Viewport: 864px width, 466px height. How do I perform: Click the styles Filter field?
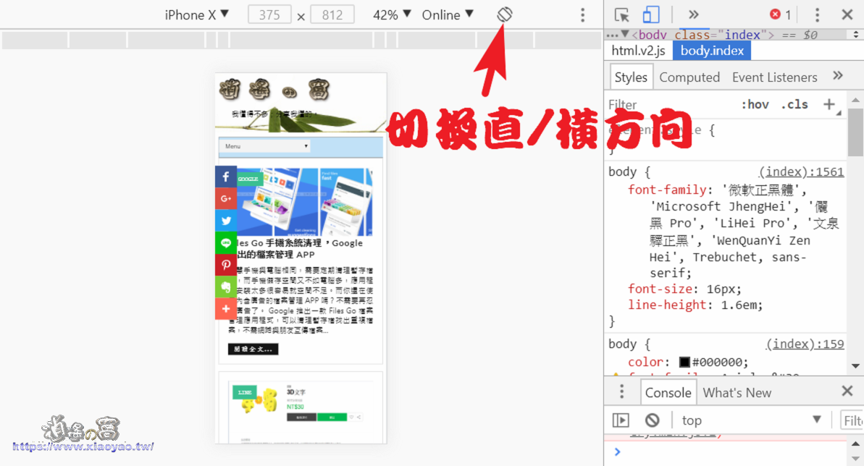pos(669,105)
